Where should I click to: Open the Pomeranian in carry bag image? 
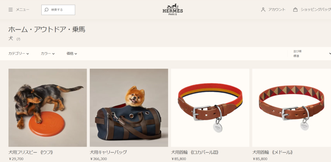coord(129,108)
